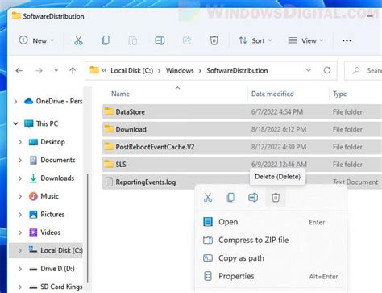The height and width of the screenshot is (293, 382).
Task: Refresh the current folder
Action: point(327,70)
